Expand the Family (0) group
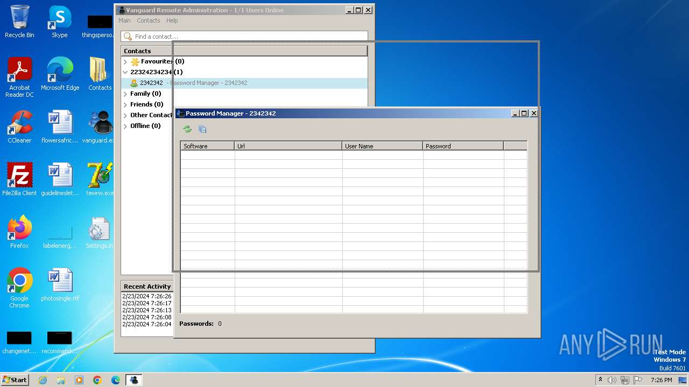Image resolution: width=689 pixels, height=387 pixels. (125, 94)
